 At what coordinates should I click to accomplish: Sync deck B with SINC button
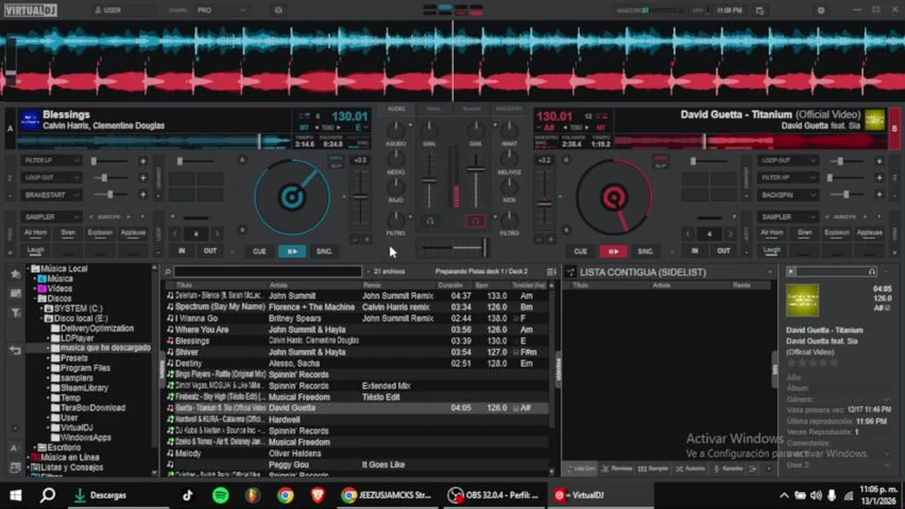coord(646,251)
